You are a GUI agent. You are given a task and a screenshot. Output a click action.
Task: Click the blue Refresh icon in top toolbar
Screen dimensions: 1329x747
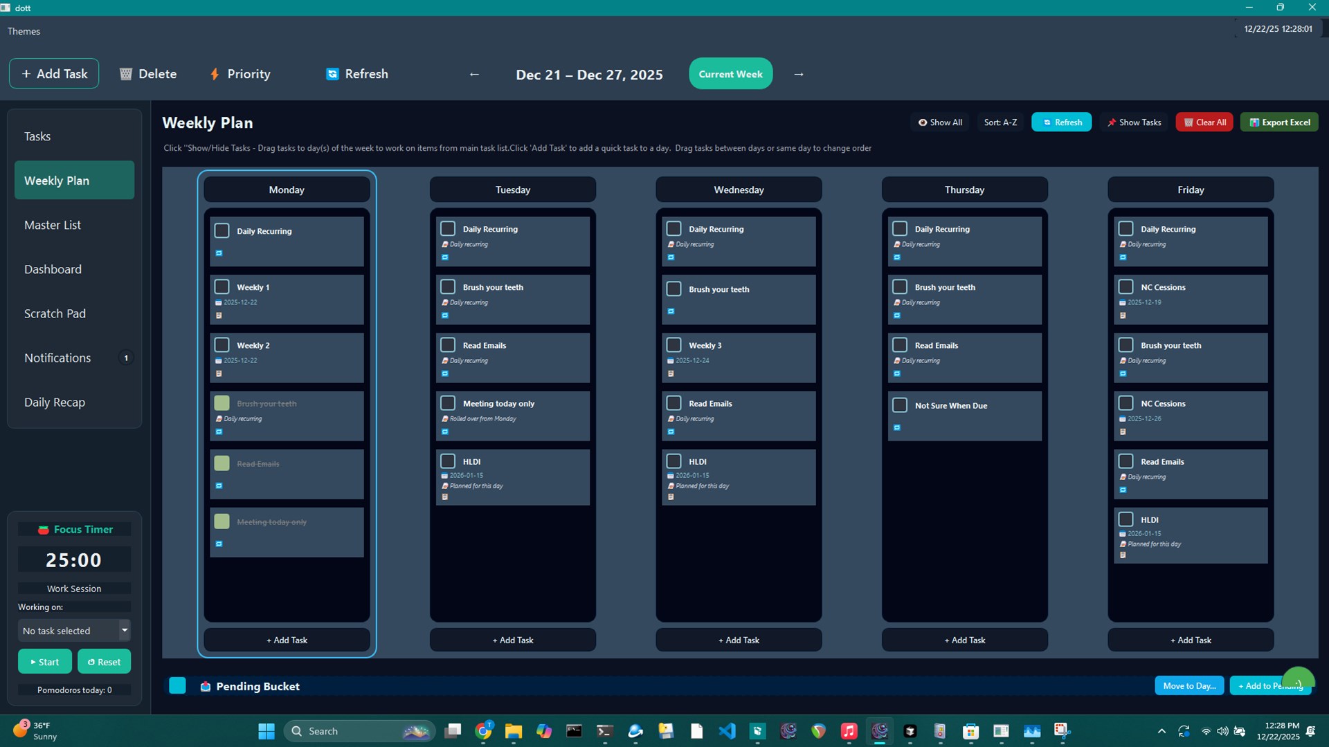pos(332,74)
